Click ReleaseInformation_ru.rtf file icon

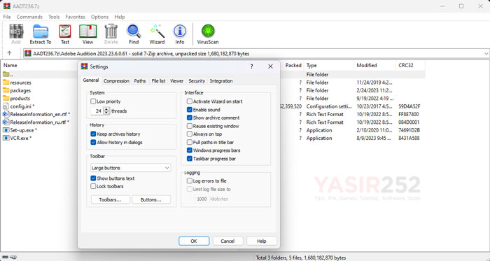(6, 122)
